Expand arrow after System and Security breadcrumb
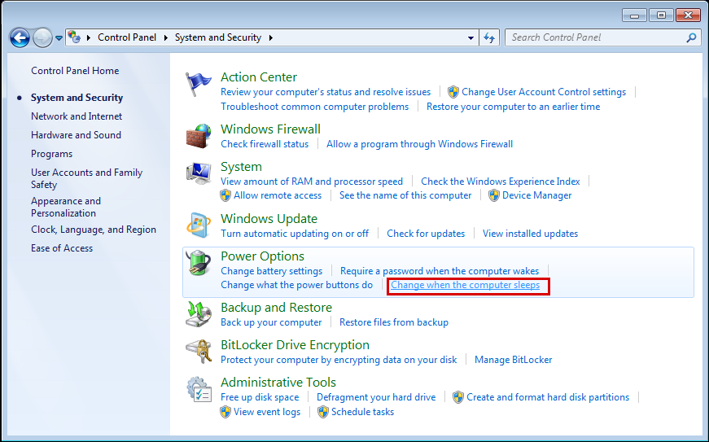Image resolution: width=709 pixels, height=442 pixels. click(270, 37)
